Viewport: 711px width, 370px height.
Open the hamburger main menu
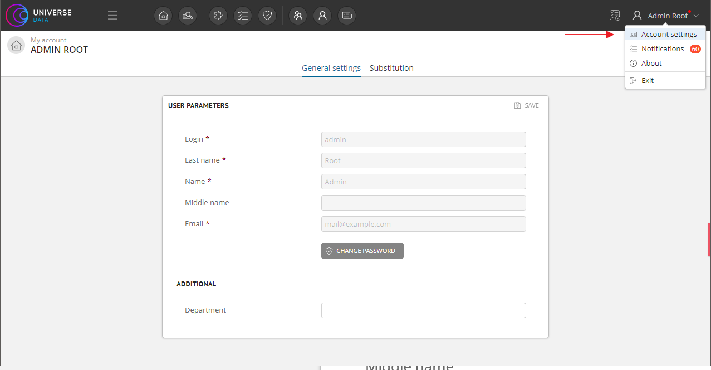(113, 16)
